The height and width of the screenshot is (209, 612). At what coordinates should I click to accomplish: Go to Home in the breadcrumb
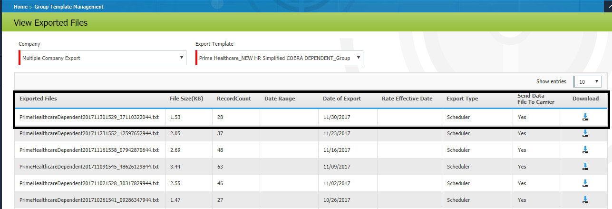click(x=20, y=7)
